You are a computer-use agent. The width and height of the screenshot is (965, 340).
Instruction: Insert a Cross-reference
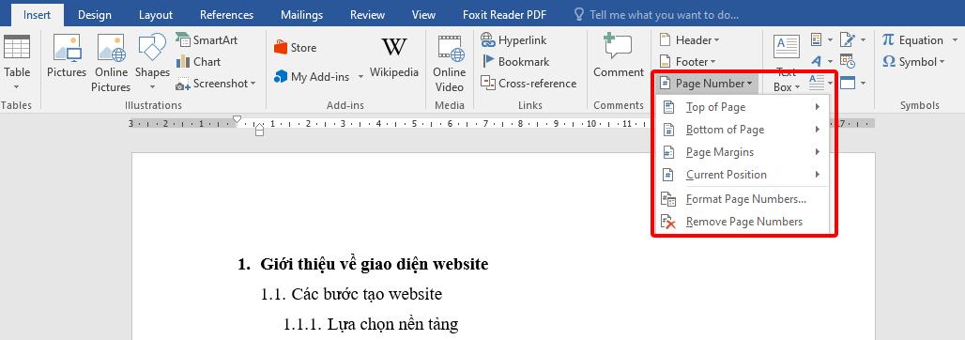(x=528, y=84)
